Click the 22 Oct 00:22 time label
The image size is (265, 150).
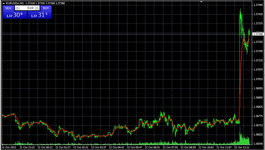point(45,147)
